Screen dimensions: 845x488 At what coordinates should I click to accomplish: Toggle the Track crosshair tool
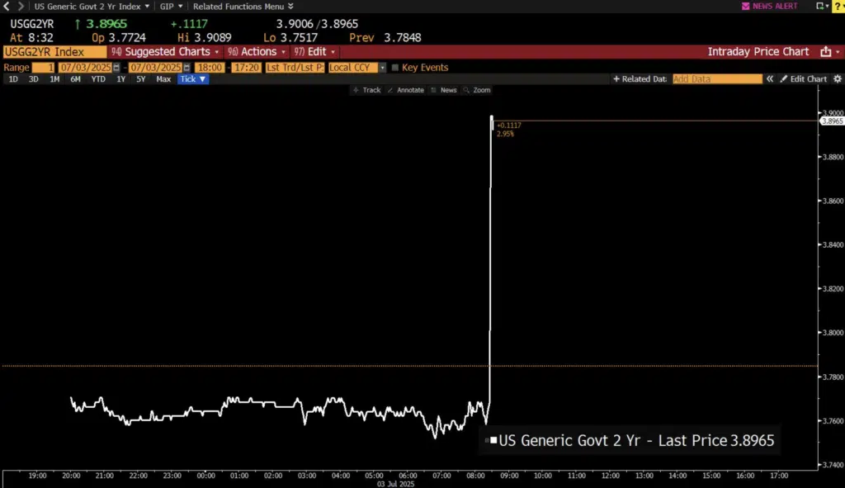click(x=366, y=90)
